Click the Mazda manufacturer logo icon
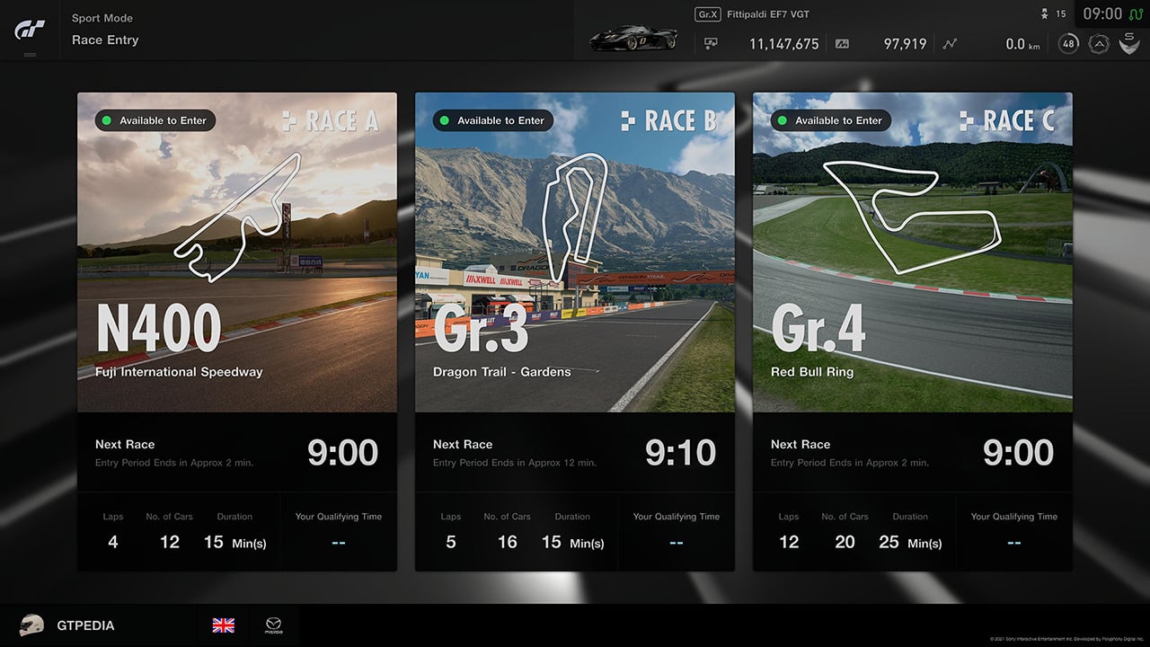The width and height of the screenshot is (1150, 647). [273, 625]
